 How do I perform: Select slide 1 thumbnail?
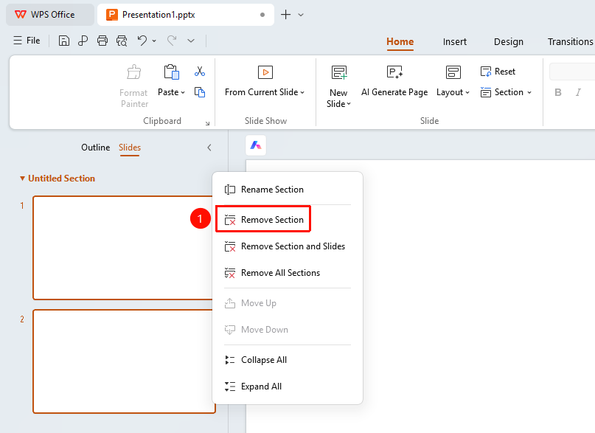[124, 248]
